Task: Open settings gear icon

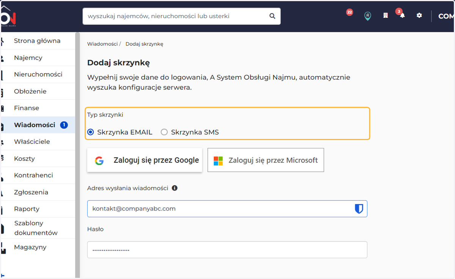Action: click(x=419, y=16)
